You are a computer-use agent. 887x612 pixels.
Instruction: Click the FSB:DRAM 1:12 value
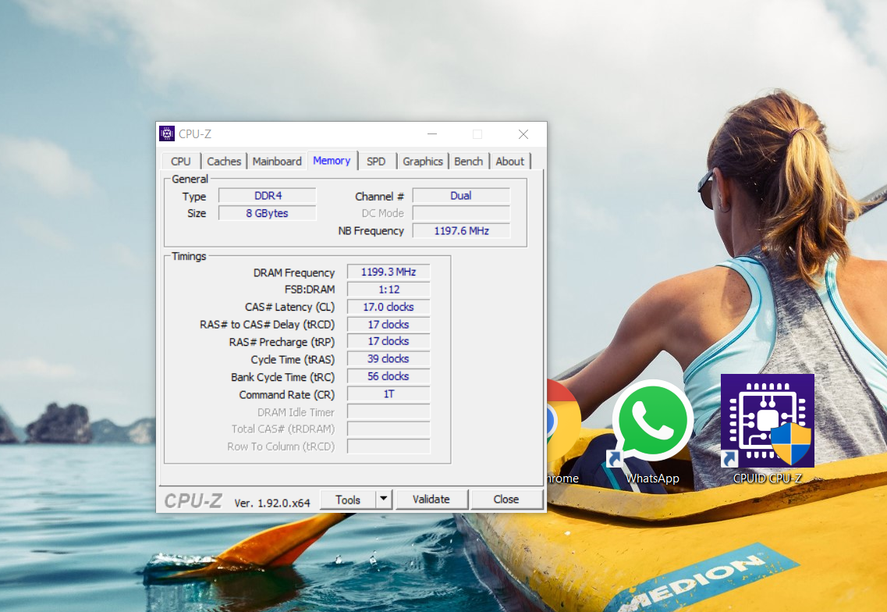(x=389, y=290)
